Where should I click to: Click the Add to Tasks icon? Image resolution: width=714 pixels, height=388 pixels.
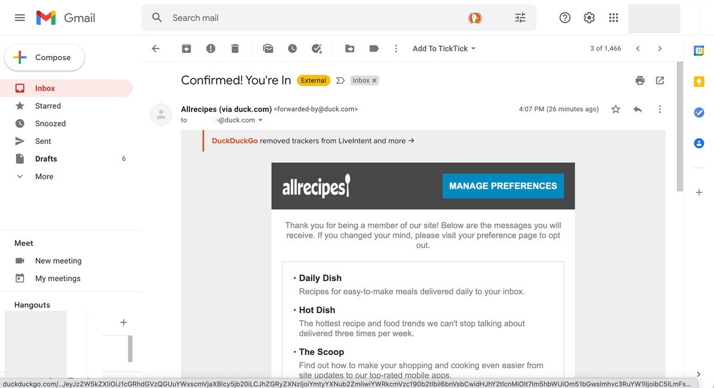[317, 49]
